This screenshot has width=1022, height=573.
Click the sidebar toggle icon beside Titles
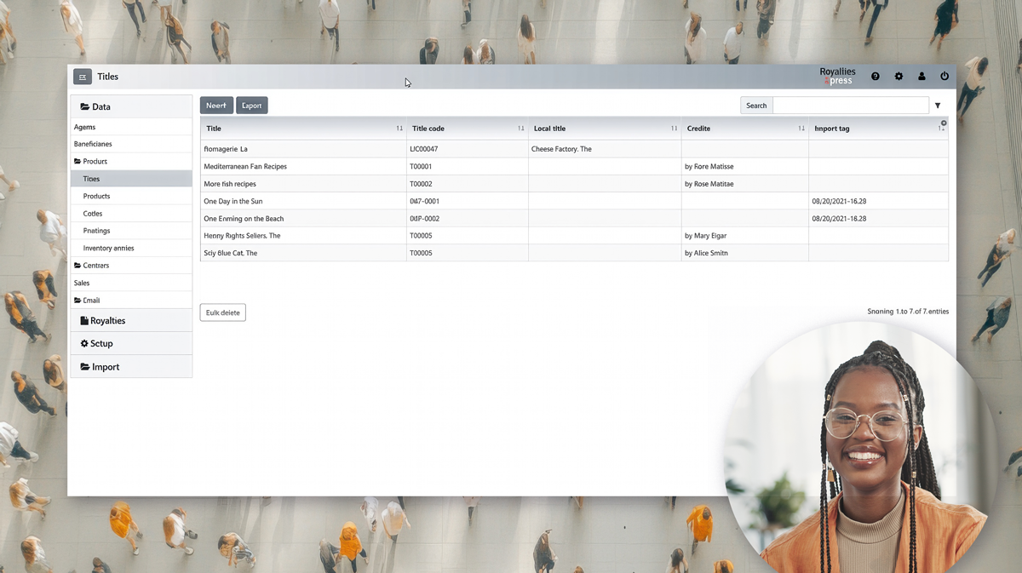[x=83, y=77]
